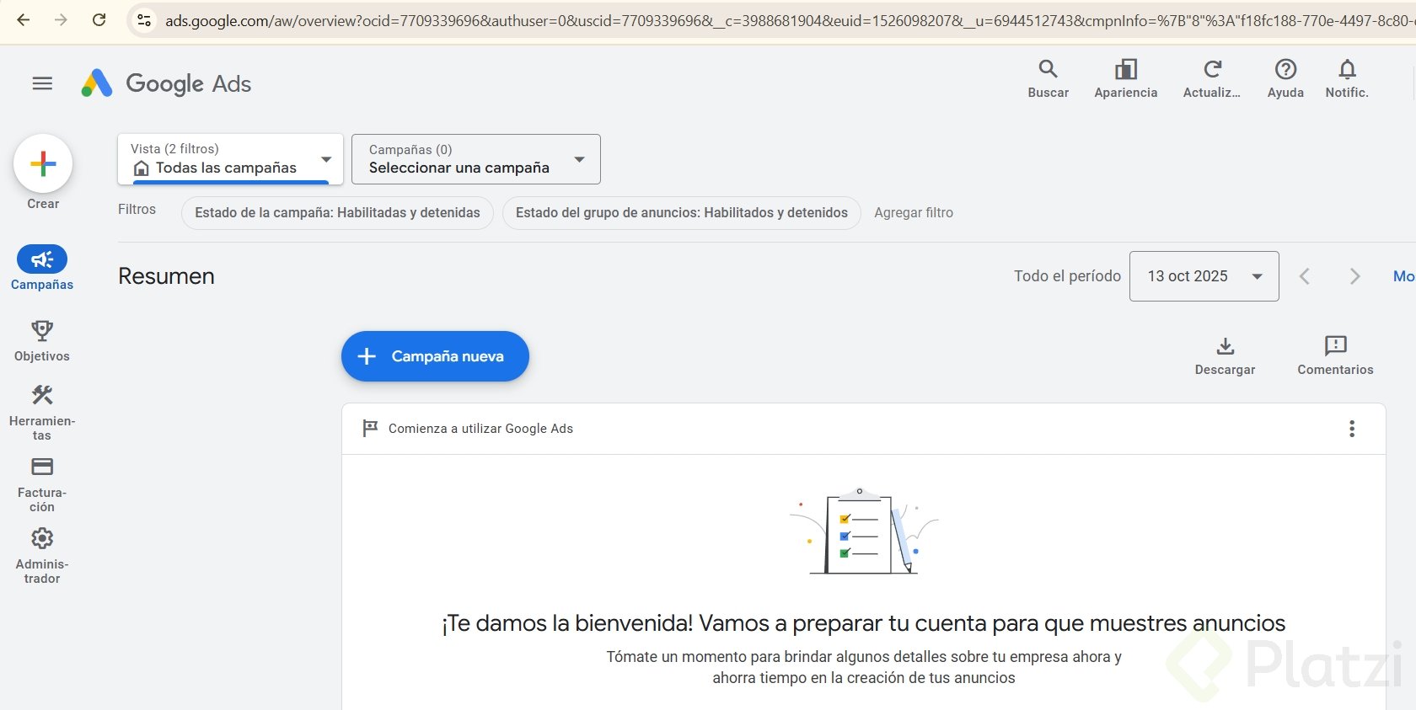The image size is (1416, 710).
Task: Click the campaign status filter chip
Action: [x=337, y=213]
